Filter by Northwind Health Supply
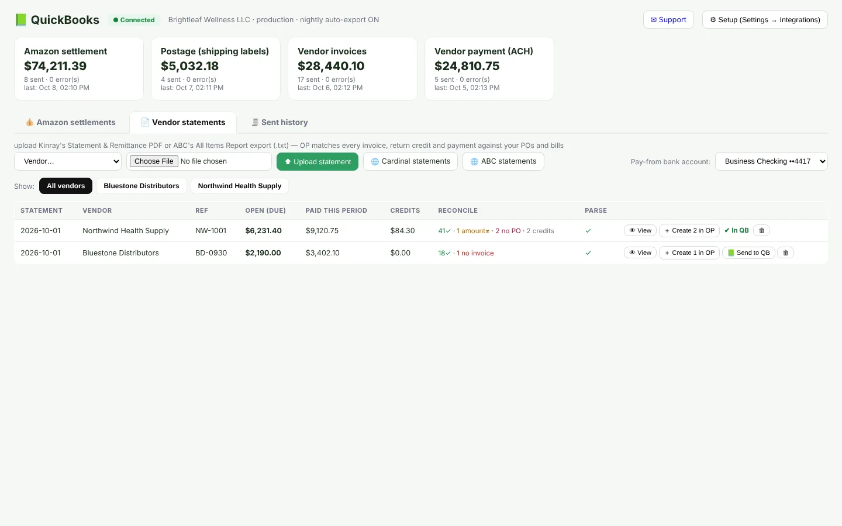This screenshot has height=526, width=842. tap(240, 186)
